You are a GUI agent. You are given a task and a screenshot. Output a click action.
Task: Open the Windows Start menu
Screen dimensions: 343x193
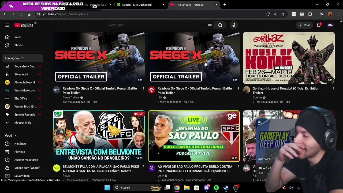[x=107, y=188]
